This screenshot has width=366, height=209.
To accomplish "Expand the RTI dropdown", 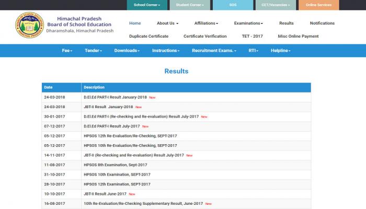I will [253, 51].
